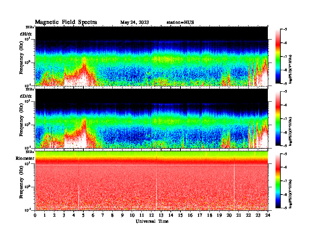Click the "station=HUS" label
The width and height of the screenshot is (319, 247).
[x=180, y=22]
